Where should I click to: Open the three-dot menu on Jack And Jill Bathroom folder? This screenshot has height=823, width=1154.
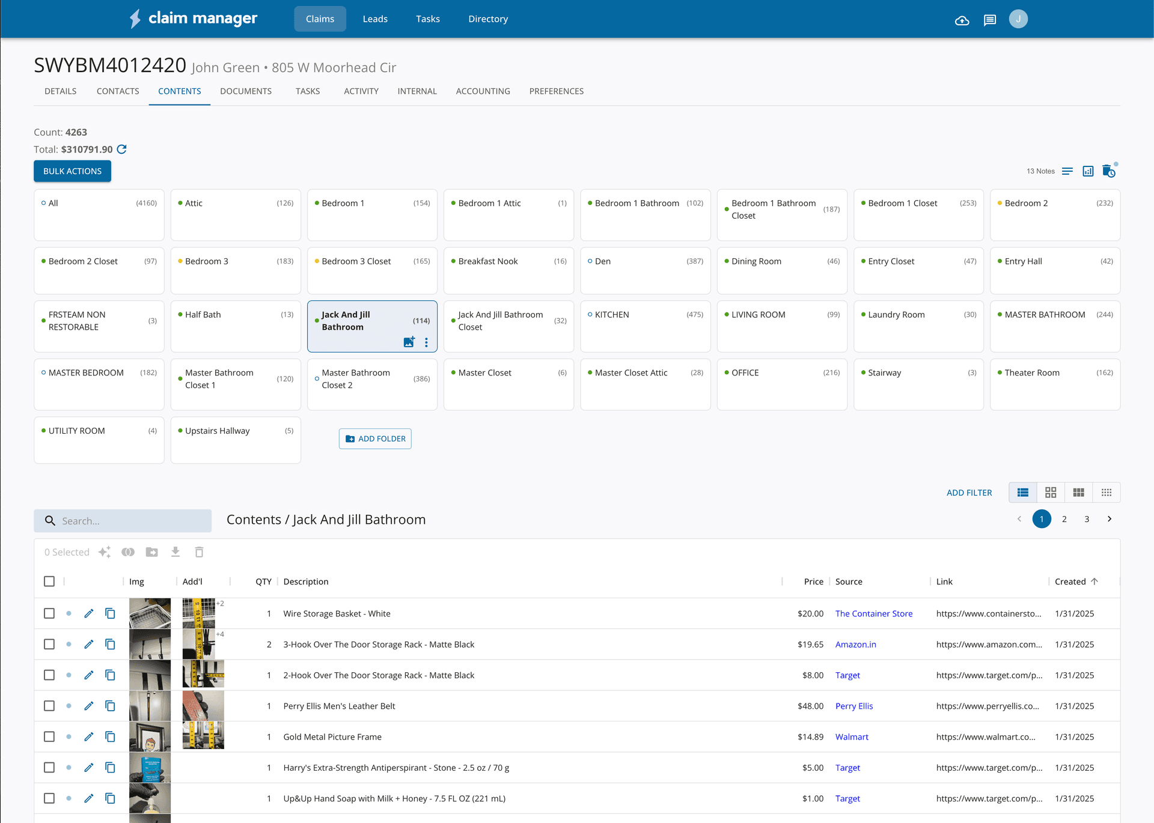426,342
